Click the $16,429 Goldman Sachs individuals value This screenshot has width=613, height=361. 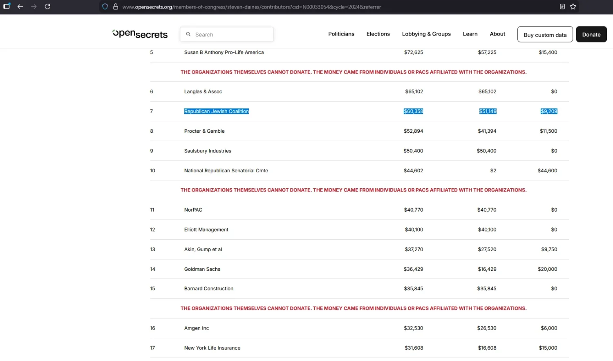pos(487,269)
